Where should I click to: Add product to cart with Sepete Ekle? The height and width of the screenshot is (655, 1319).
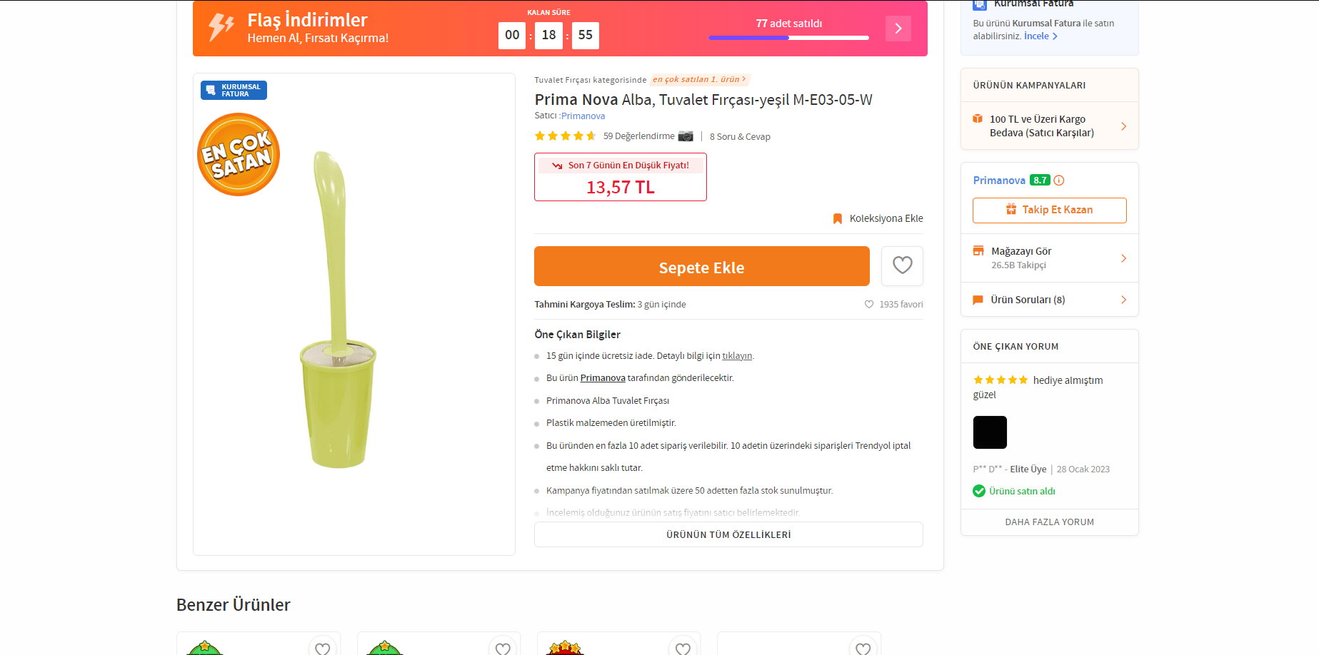(x=702, y=266)
